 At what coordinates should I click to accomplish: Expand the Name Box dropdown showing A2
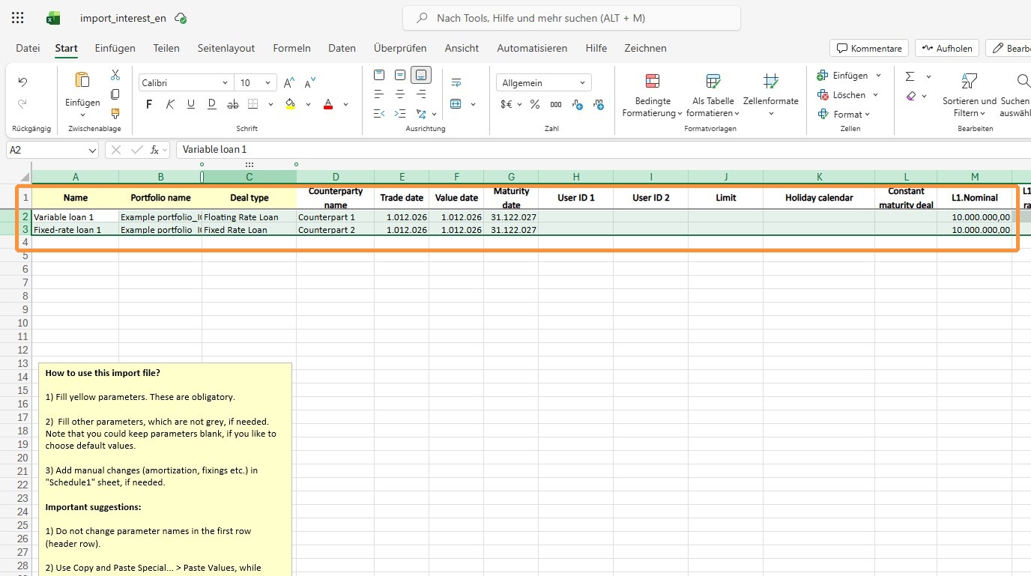pos(92,151)
